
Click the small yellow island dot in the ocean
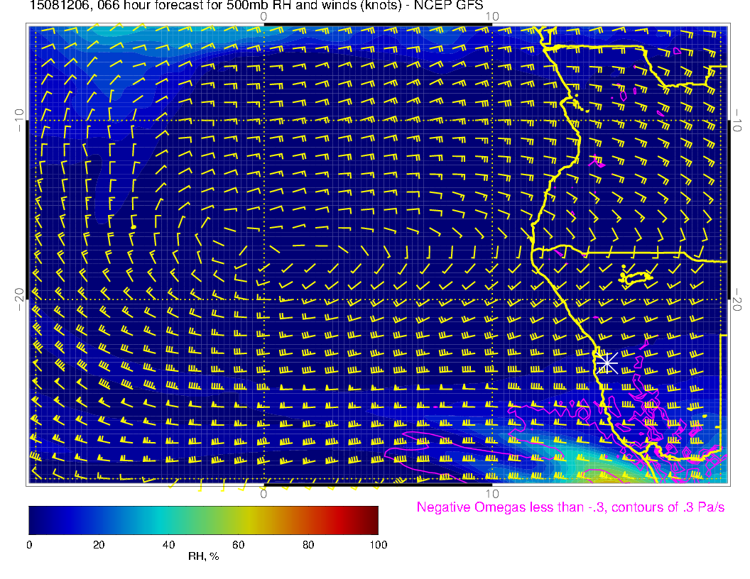point(134,226)
